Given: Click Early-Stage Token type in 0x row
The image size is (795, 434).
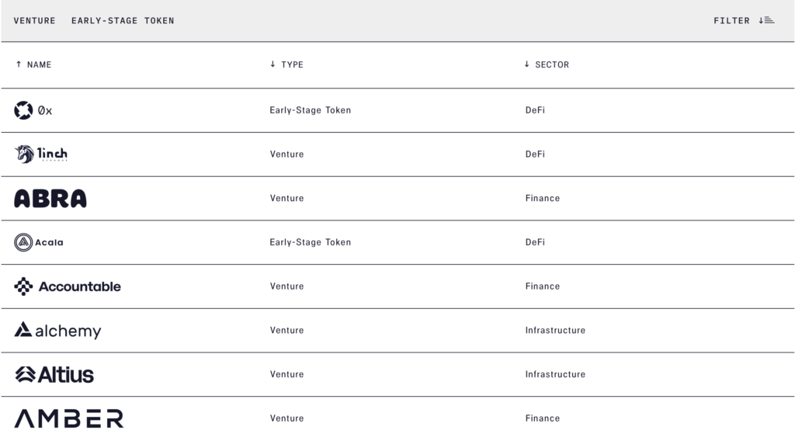Looking at the screenshot, I should click(x=311, y=110).
